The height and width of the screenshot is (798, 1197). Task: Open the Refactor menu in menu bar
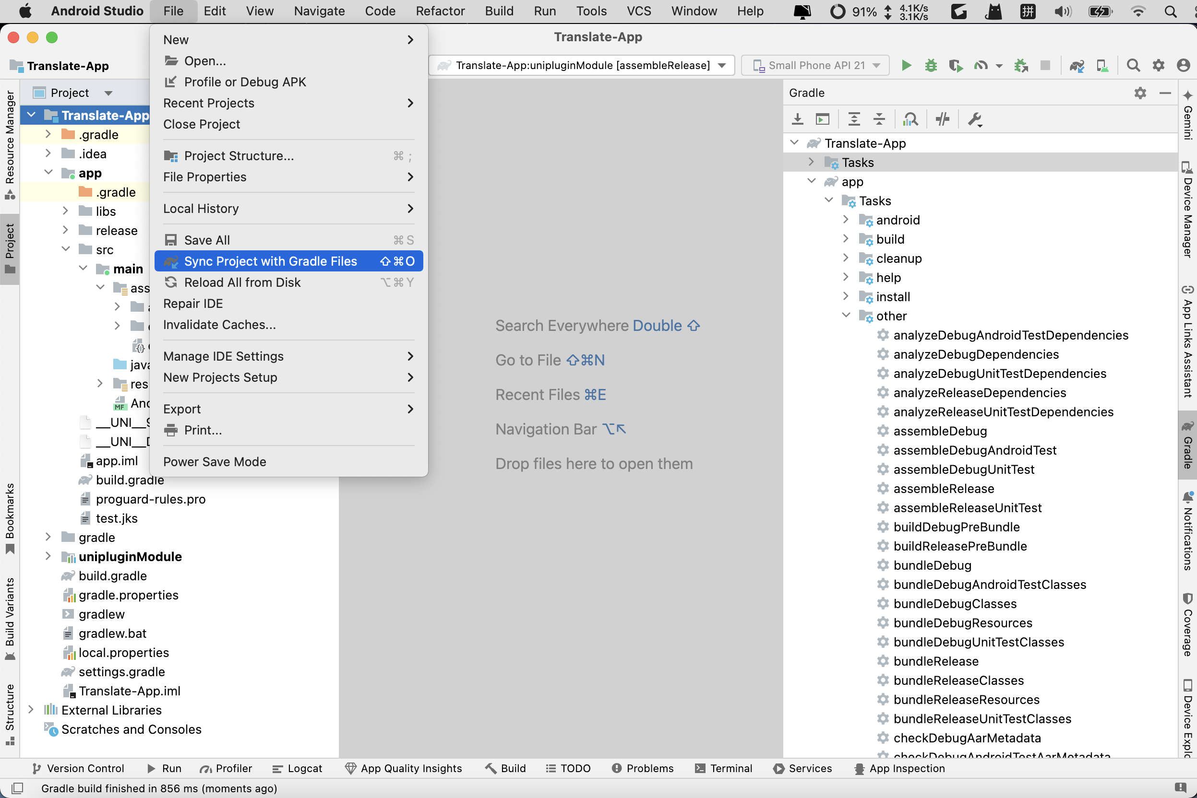(440, 11)
